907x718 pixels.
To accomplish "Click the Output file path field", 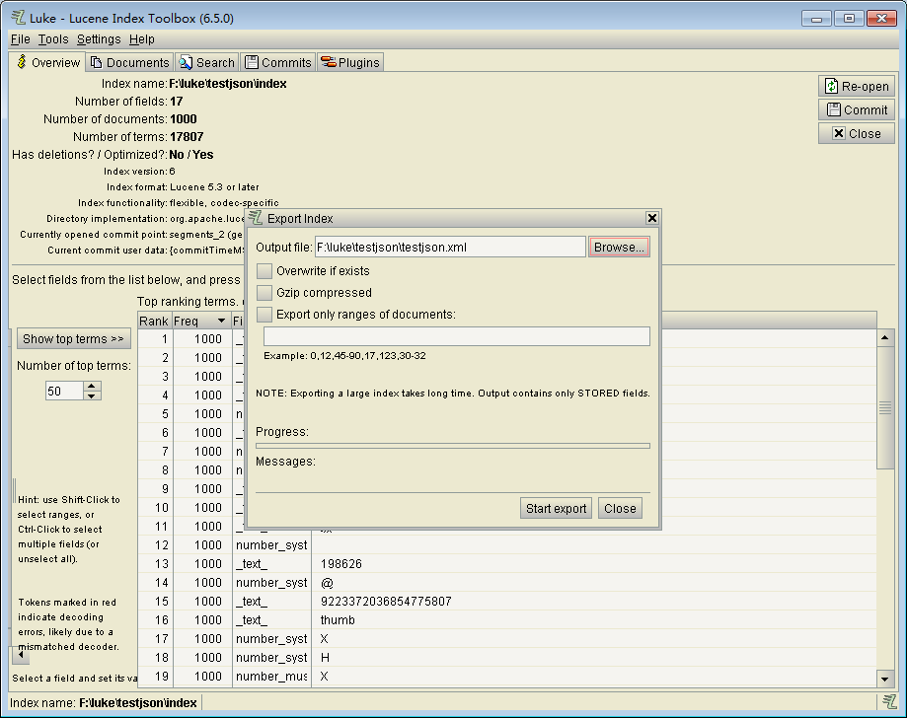I will click(x=450, y=247).
